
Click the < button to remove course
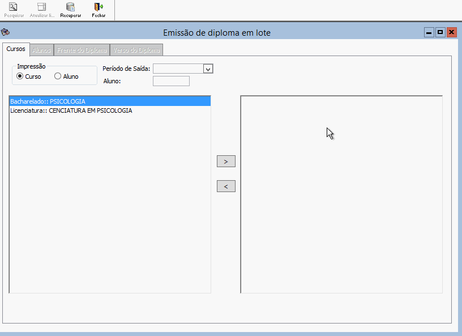(226, 186)
